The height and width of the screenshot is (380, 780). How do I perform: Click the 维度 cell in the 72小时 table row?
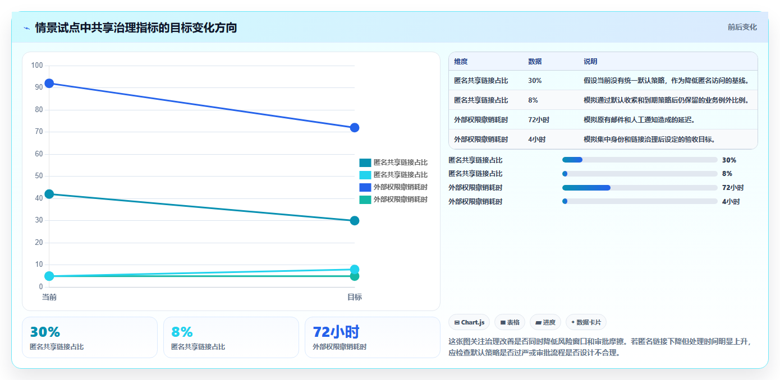coord(481,120)
